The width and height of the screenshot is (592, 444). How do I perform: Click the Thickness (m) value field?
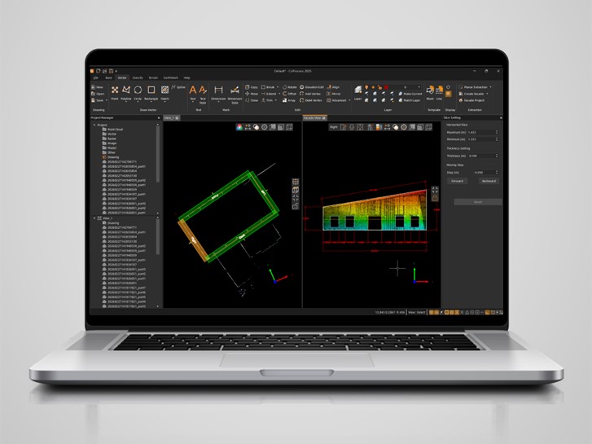483,156
